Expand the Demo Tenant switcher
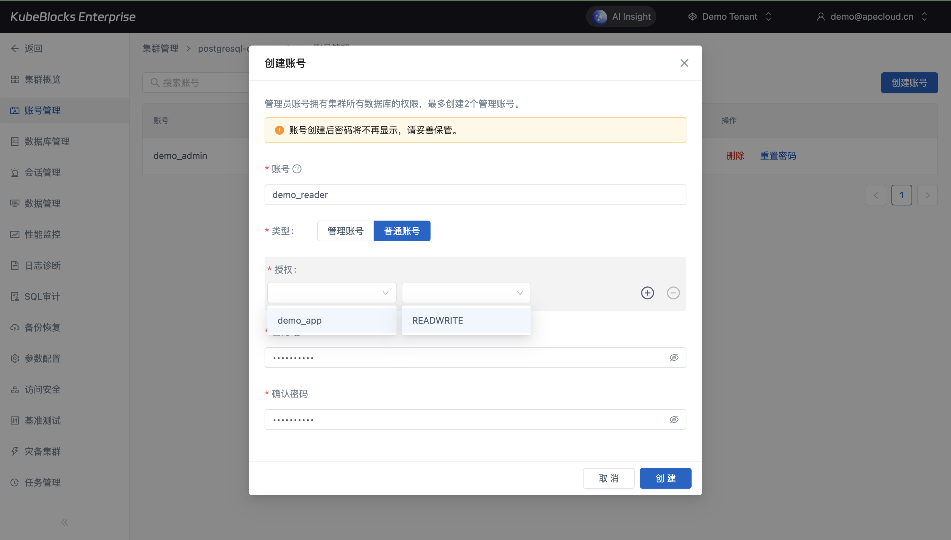Image resolution: width=951 pixels, height=540 pixels. 730,17
